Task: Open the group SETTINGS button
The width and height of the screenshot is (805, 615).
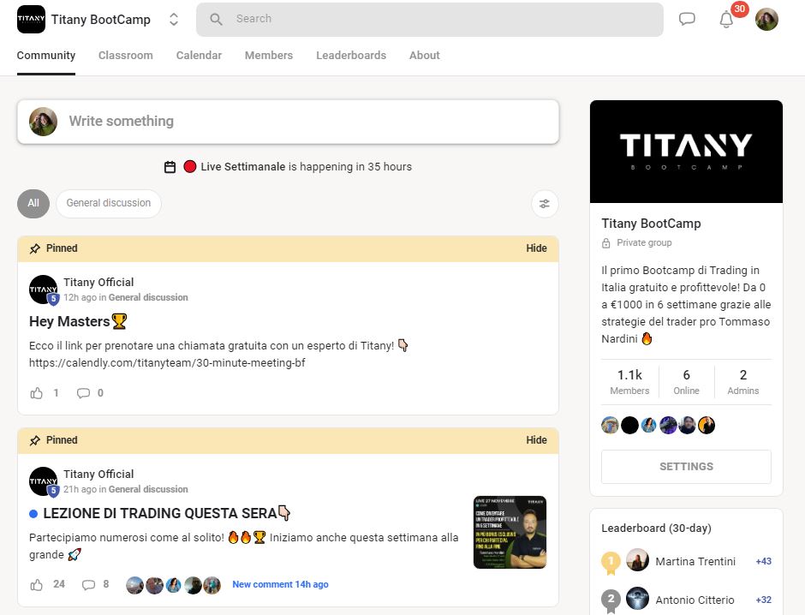Action: (687, 467)
